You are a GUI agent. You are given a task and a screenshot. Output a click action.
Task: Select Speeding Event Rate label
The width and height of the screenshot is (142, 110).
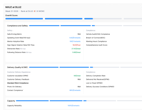point(19,38)
